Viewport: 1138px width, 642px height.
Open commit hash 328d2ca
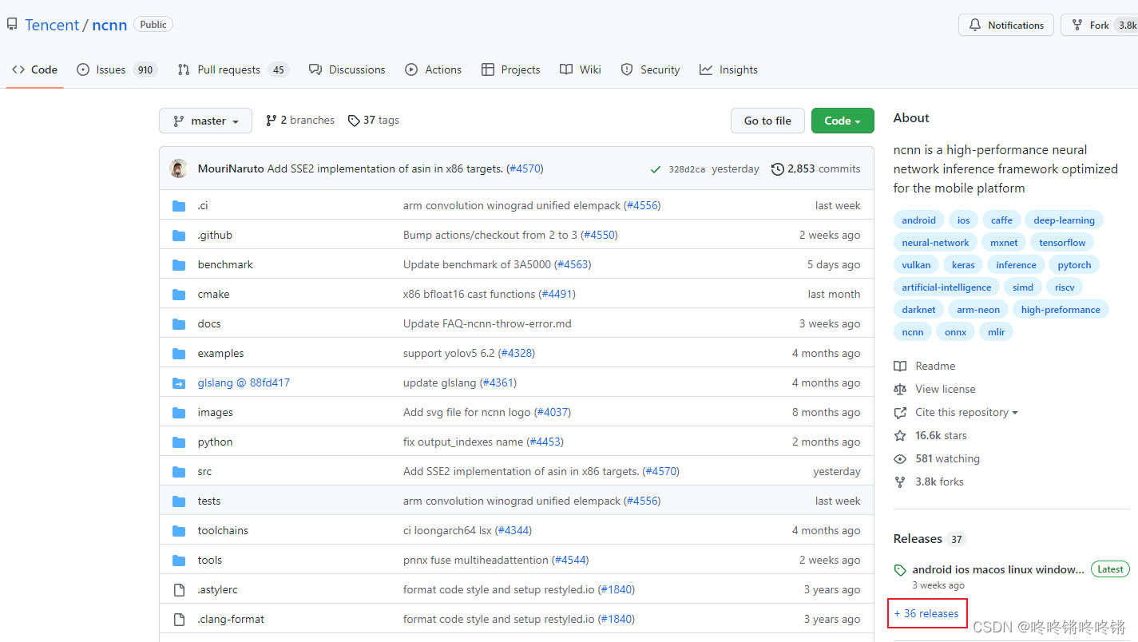tap(686, 169)
